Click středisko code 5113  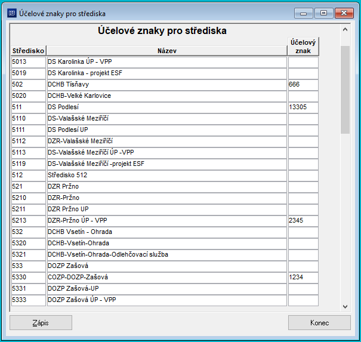[x=29, y=152]
